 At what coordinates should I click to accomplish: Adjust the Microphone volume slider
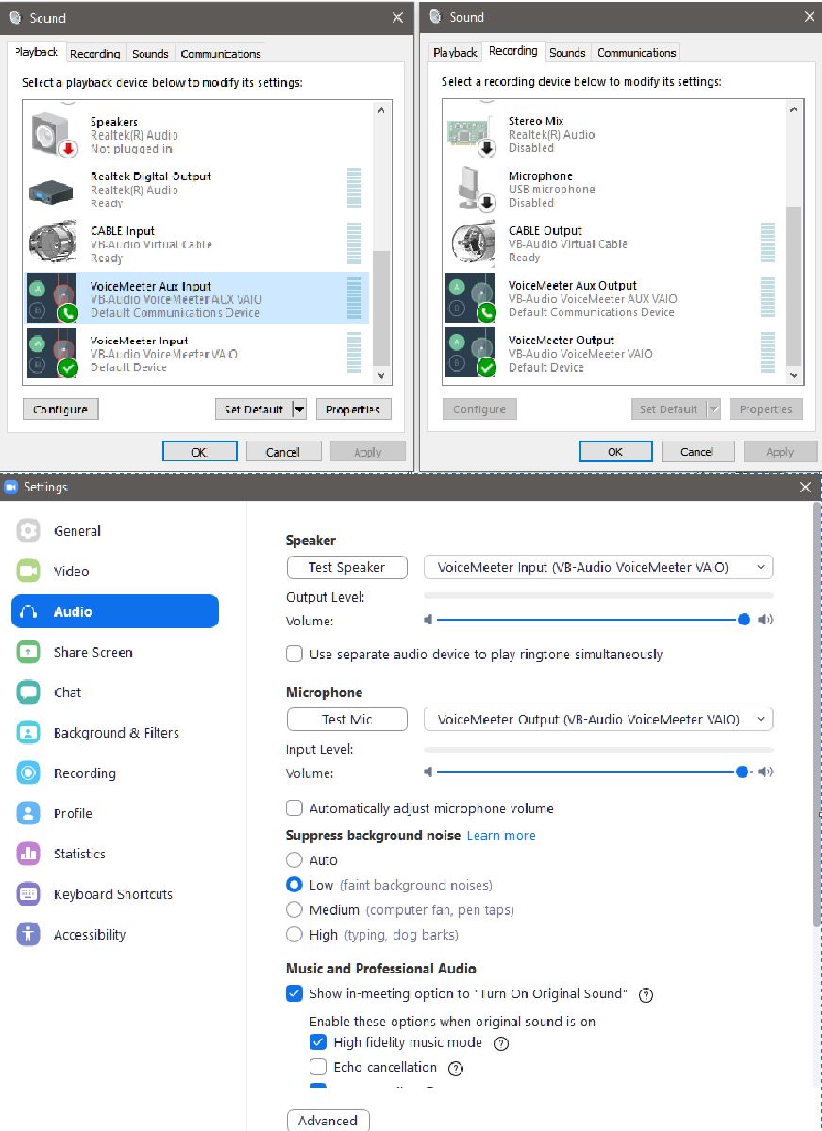(742, 772)
